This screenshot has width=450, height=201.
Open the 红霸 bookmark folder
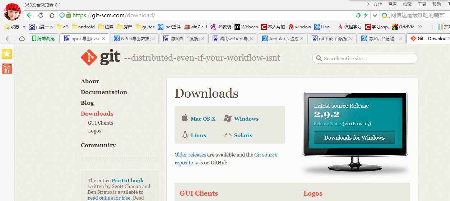pos(106,27)
